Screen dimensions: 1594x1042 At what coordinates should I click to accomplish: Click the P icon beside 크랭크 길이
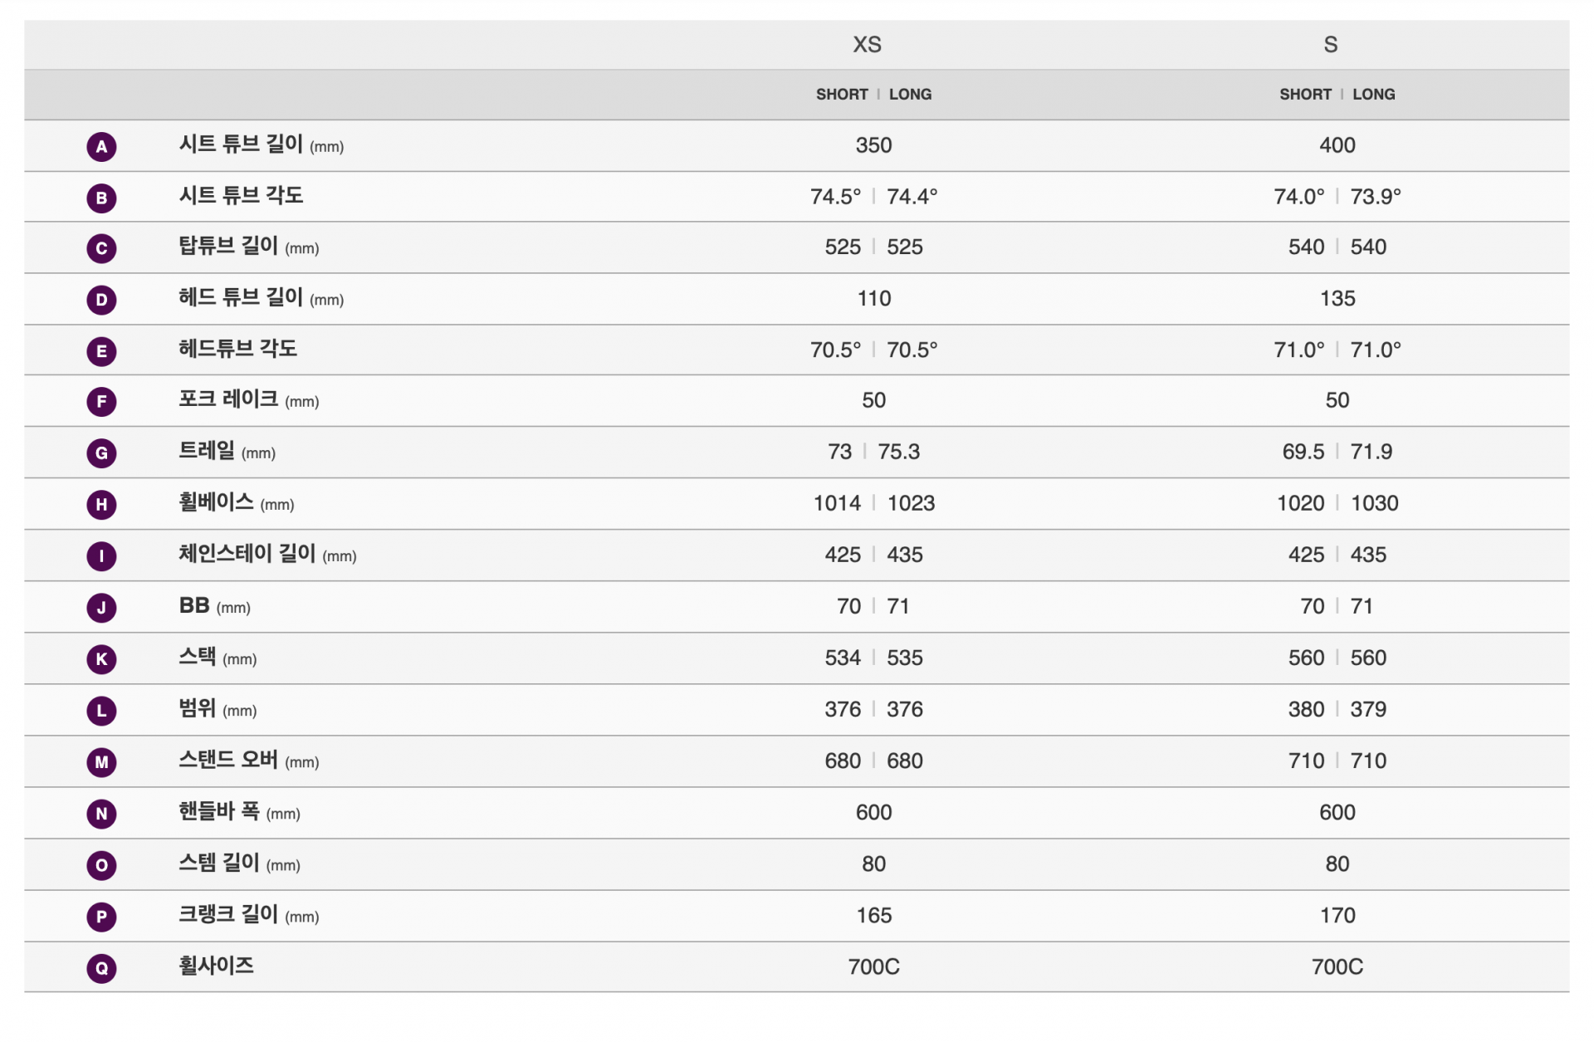coord(101,917)
